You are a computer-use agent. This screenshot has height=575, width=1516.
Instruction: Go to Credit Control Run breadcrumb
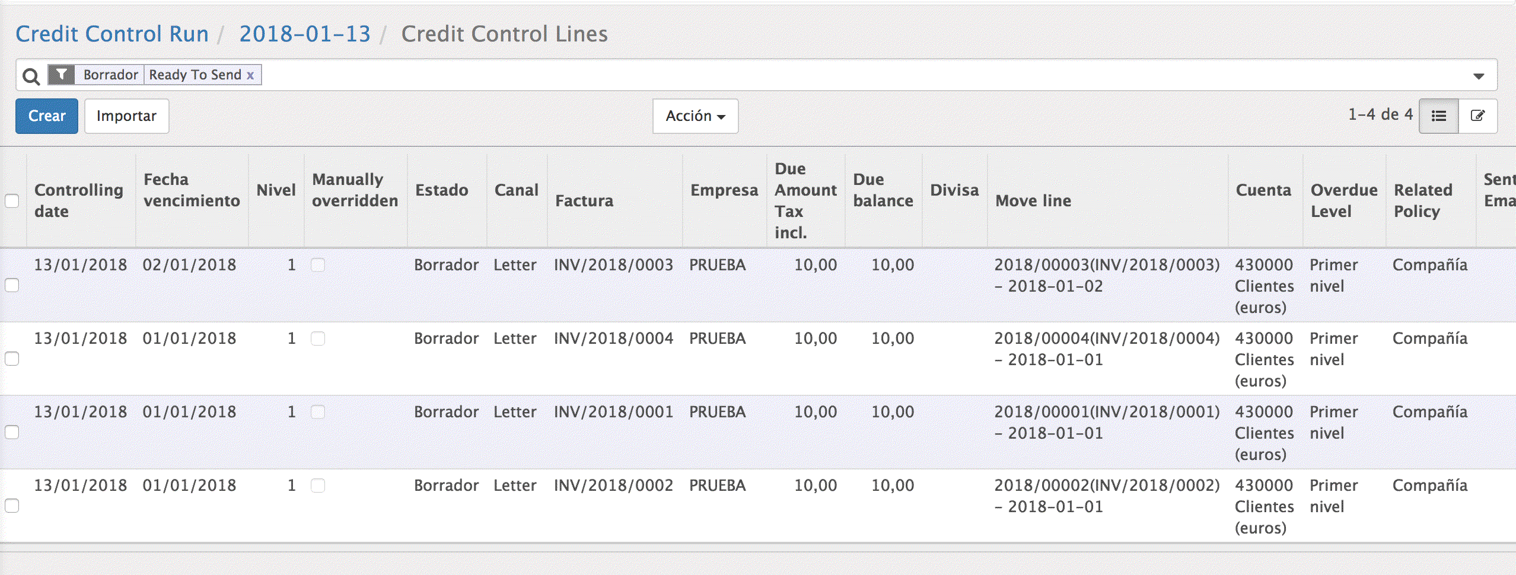click(x=112, y=34)
